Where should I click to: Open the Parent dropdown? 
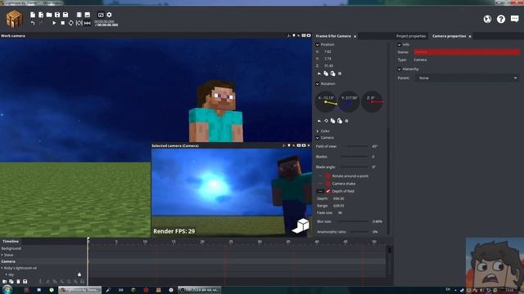[468, 78]
